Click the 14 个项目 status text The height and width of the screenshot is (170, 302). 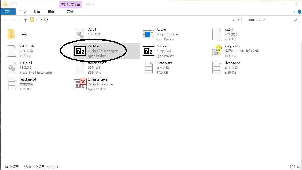click(x=11, y=167)
